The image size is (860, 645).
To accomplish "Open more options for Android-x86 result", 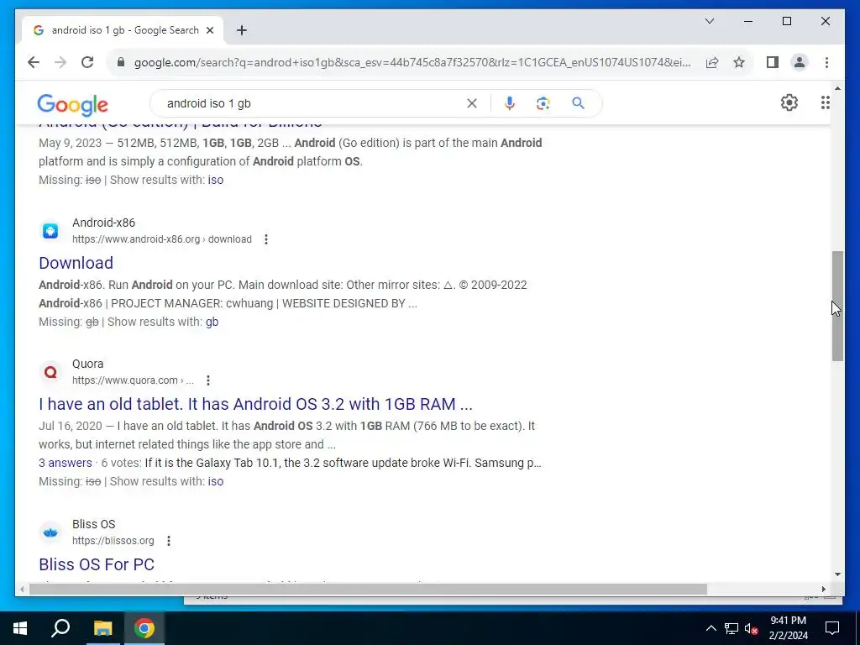I will tap(266, 239).
